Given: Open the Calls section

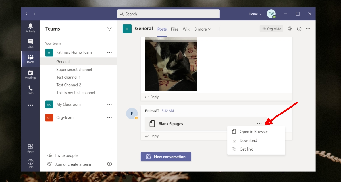Looking at the screenshot, I should click(30, 90).
